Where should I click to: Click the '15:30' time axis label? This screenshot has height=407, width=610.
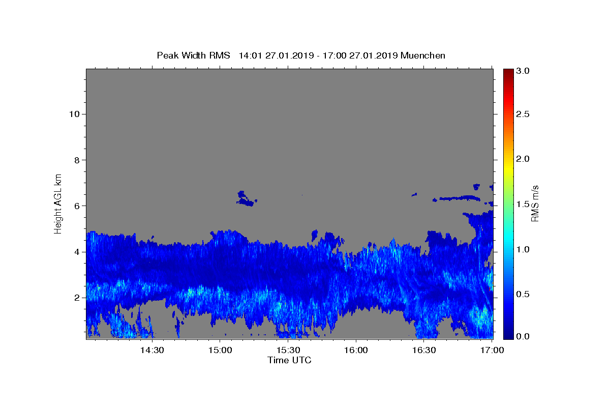[x=288, y=351]
